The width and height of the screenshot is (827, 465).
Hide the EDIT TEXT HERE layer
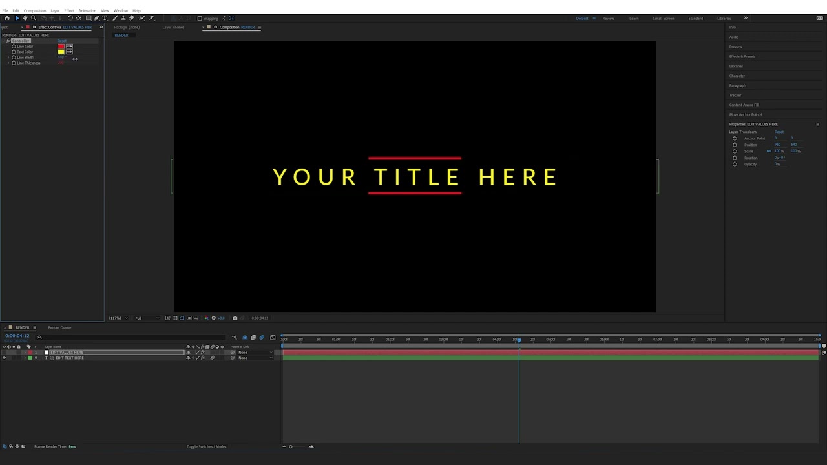pos(4,358)
